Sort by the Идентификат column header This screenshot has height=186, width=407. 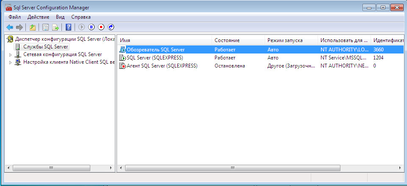[387, 40]
